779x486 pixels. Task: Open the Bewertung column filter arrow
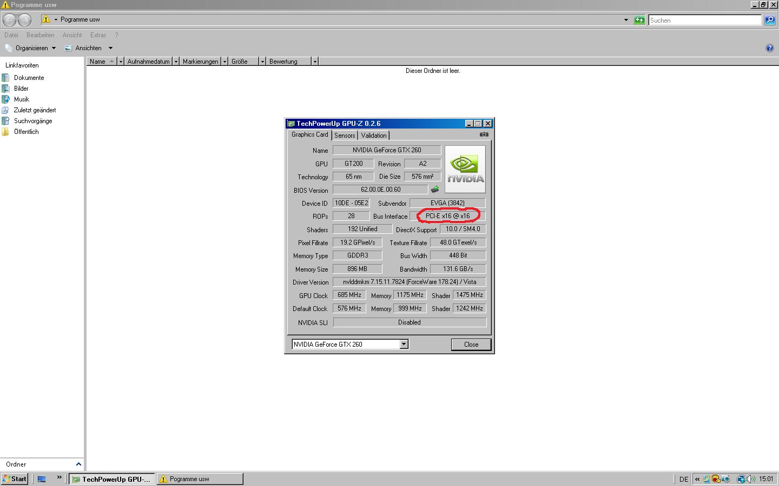(314, 62)
